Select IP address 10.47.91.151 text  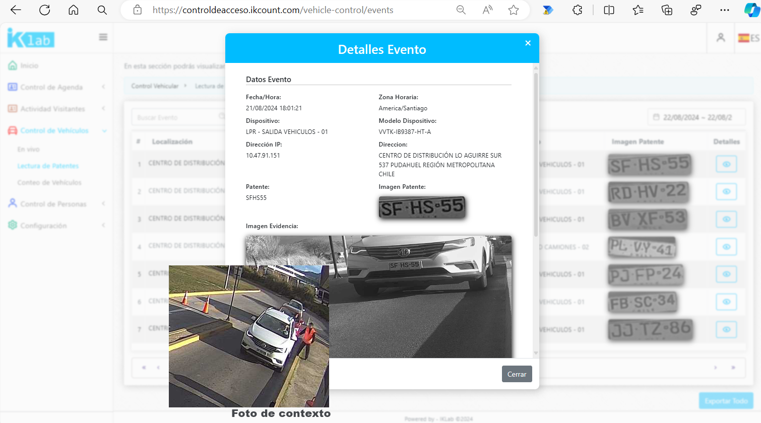point(263,156)
